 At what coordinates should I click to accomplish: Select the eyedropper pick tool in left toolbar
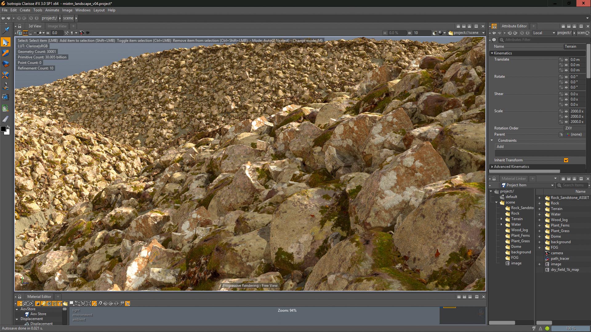coord(6,30)
